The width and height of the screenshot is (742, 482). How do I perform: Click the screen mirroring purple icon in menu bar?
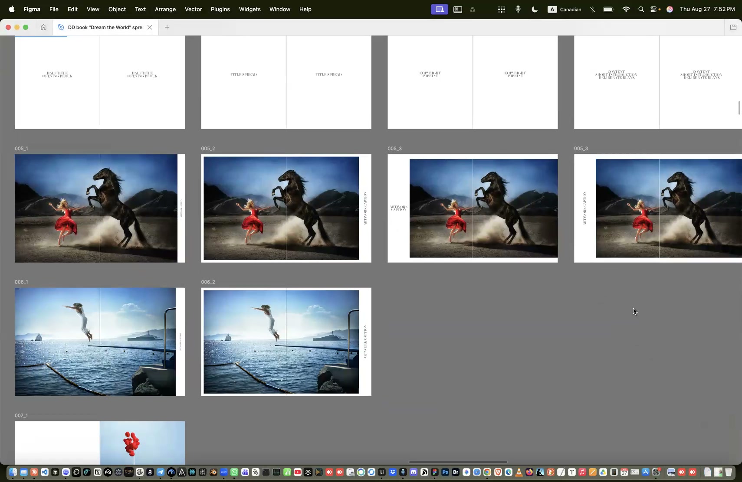[440, 9]
